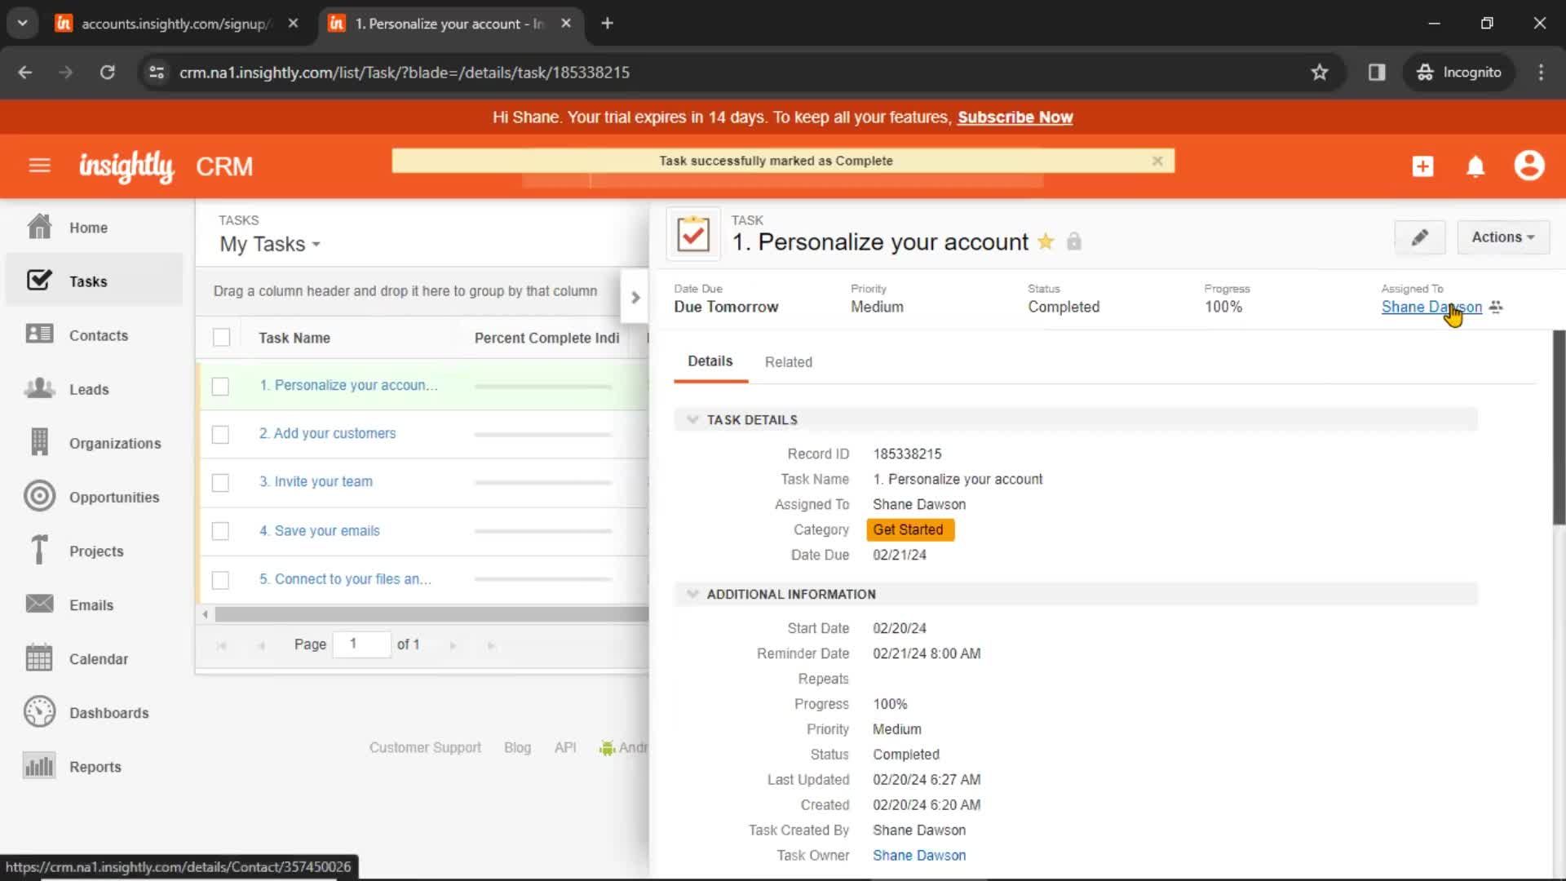
Task: Bookmark this page with the star icon
Action: [1320, 72]
